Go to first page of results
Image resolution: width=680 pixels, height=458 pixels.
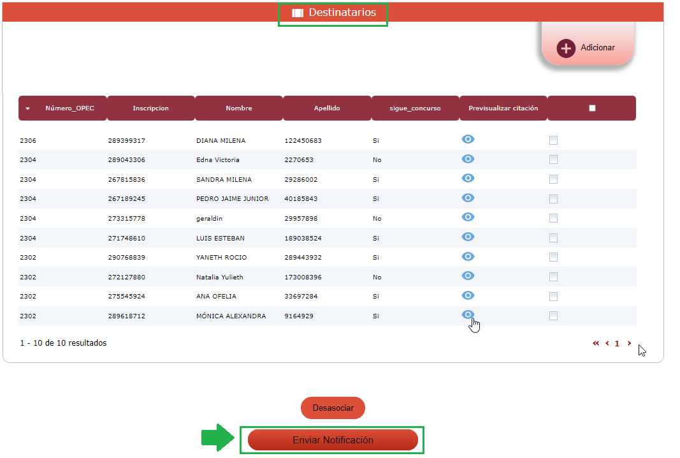[x=596, y=343]
